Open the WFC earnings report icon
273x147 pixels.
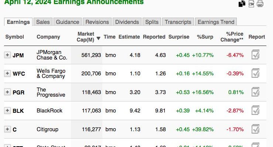(x=255, y=73)
